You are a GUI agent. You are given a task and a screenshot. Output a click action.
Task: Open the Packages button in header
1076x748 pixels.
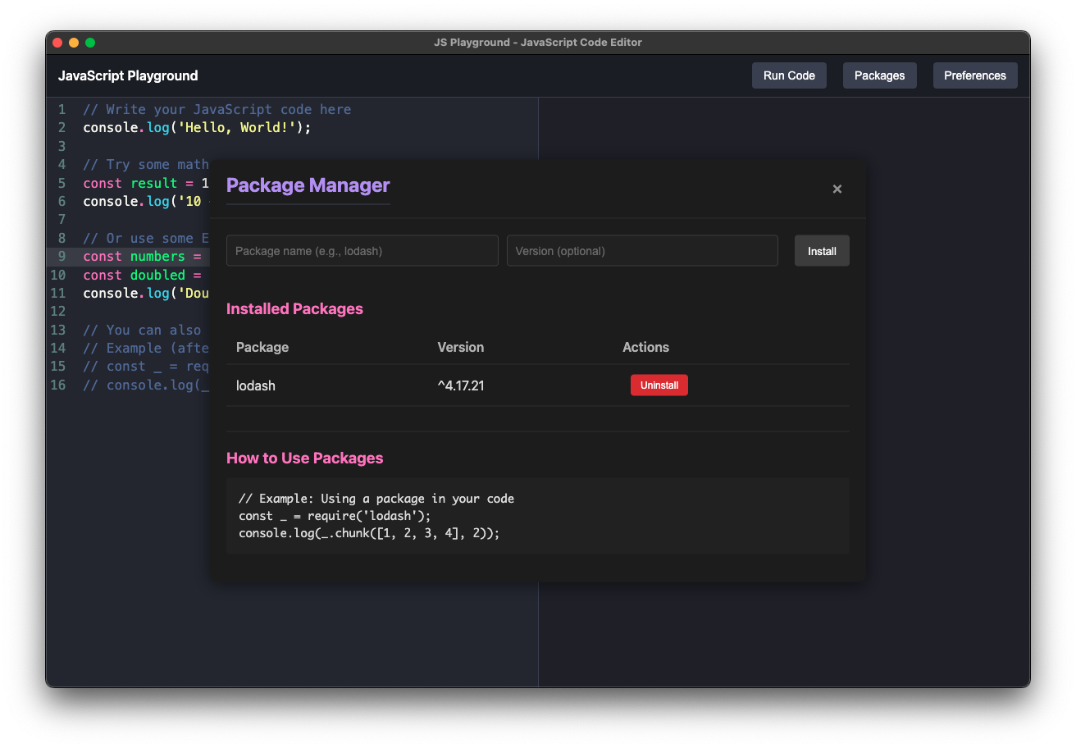[x=879, y=75]
